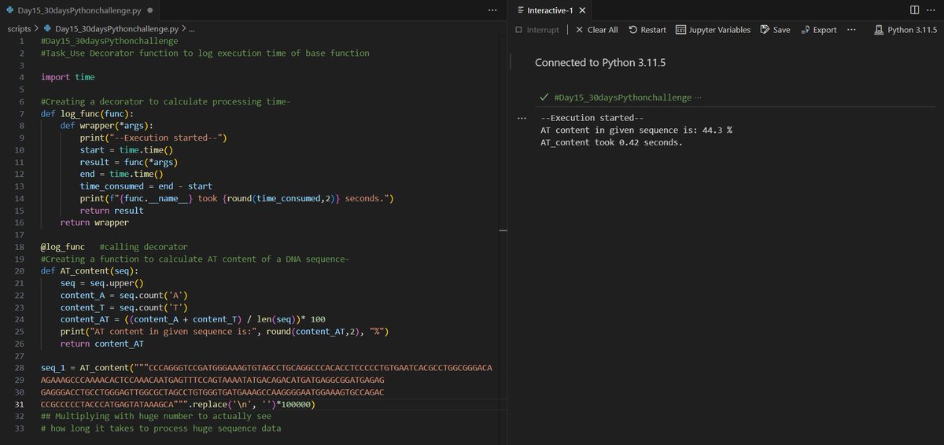Click 'AT content in given sequence is: 44.3 %' output
This screenshot has height=445, width=944.
[636, 130]
